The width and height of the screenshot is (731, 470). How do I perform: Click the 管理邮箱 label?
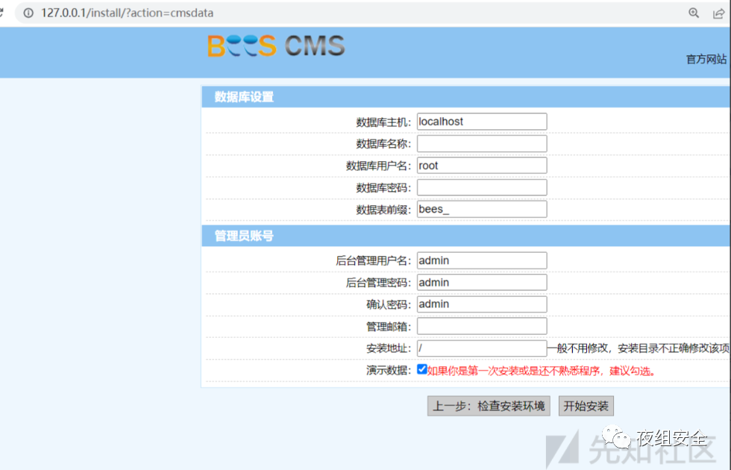click(x=389, y=327)
